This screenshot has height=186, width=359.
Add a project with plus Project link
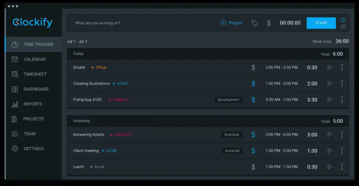click(x=231, y=23)
